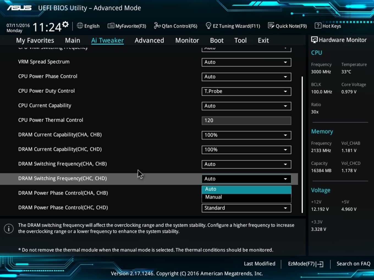Screen dimensions: 374x280
Task: Select VRM Spread Spectrum row label
Action: coord(44,62)
